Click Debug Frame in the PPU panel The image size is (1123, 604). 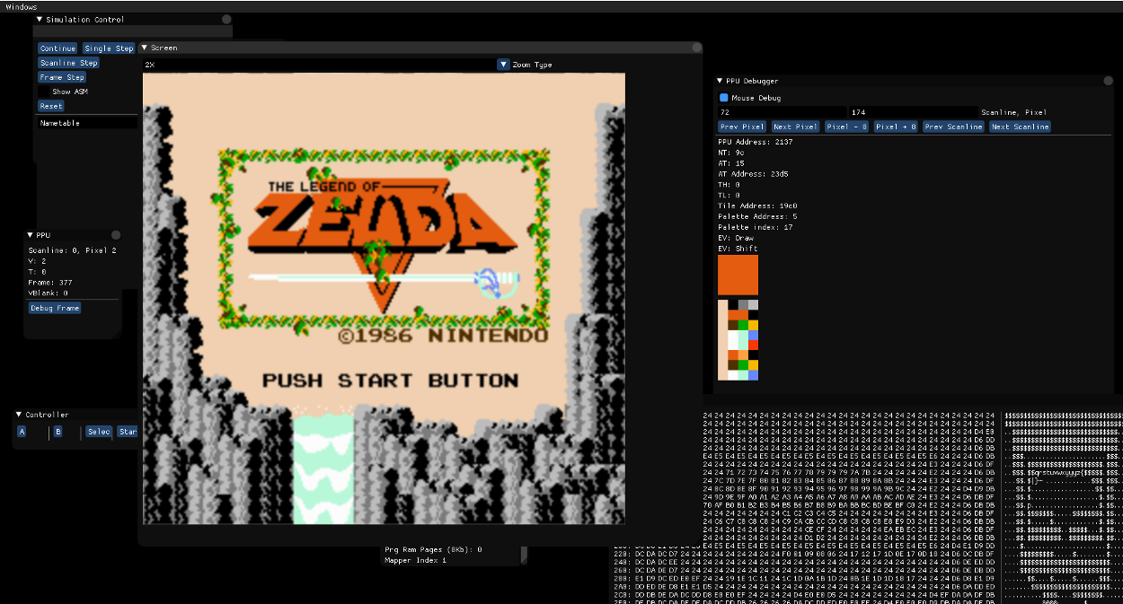click(x=55, y=308)
